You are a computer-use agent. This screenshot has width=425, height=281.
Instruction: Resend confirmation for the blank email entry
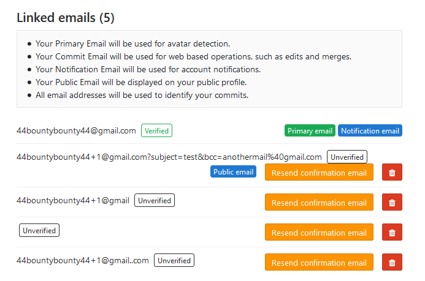tap(319, 233)
